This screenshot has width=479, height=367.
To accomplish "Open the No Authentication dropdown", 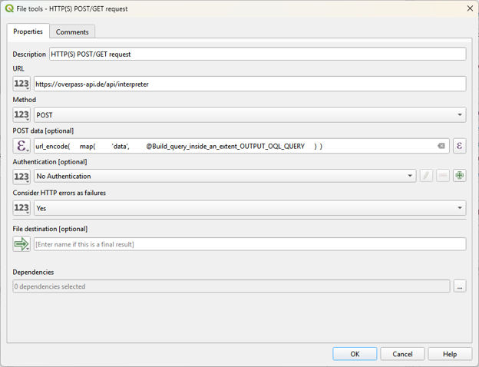I will 225,176.
